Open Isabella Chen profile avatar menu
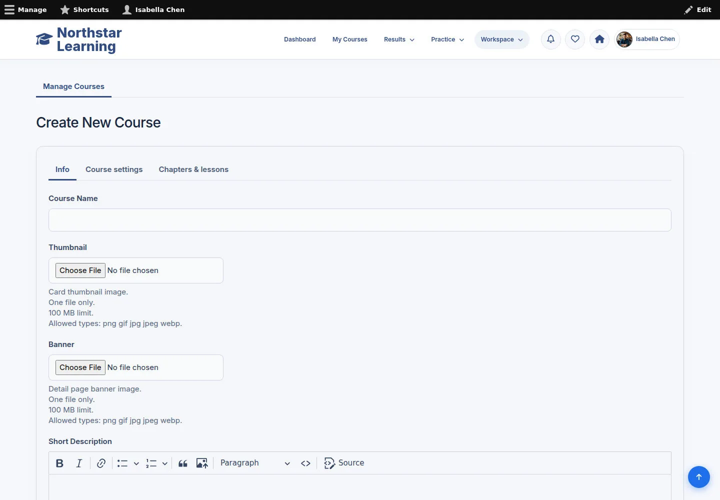 [647, 39]
